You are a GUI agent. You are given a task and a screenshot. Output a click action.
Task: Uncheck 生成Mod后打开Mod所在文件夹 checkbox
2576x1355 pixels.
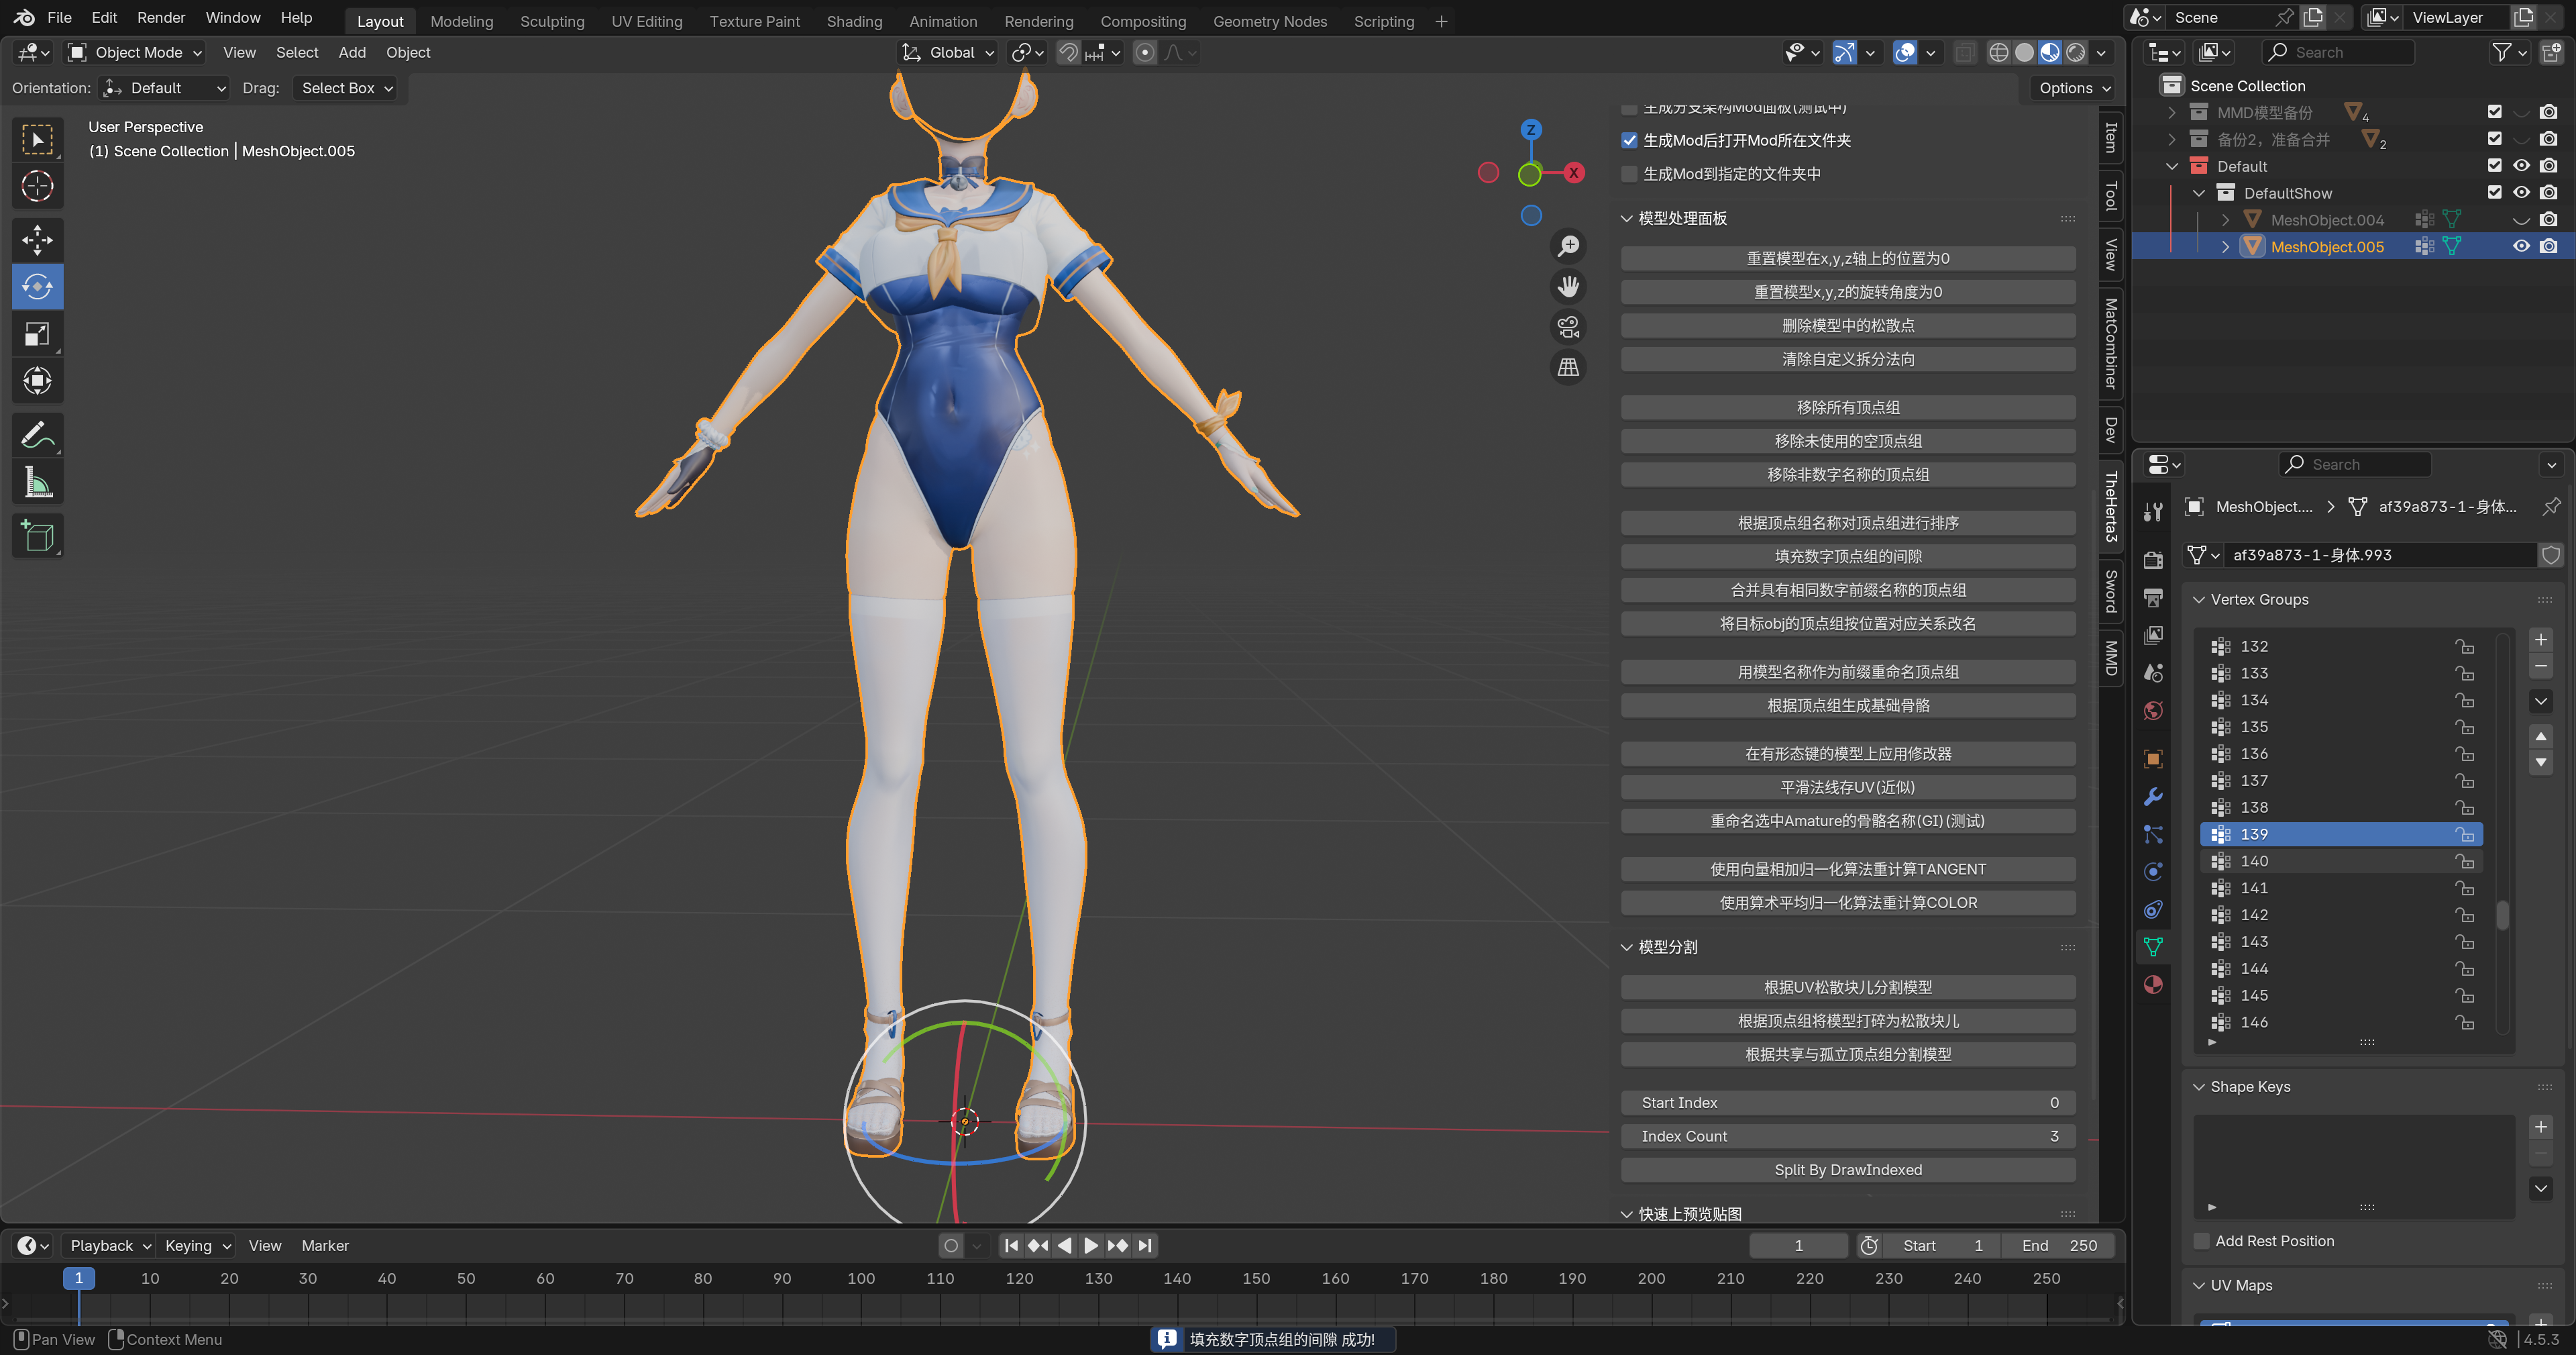point(1630,140)
